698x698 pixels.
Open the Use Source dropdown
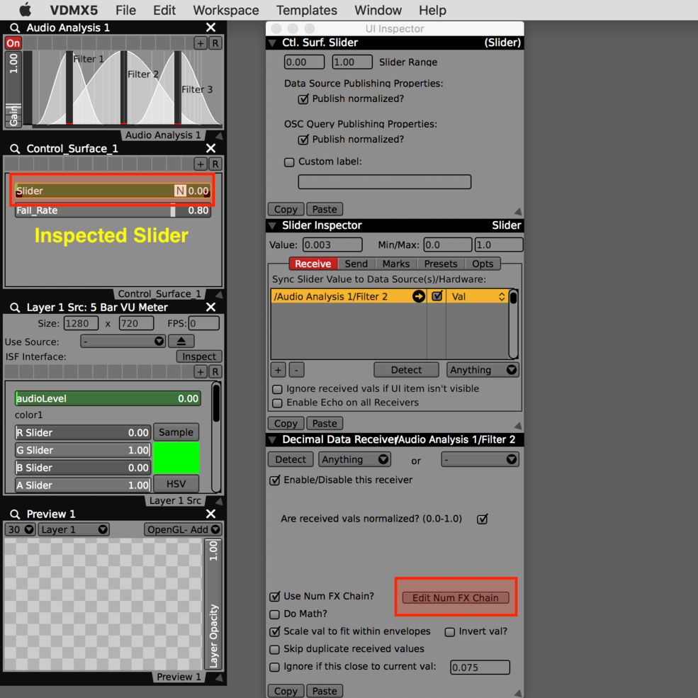(x=123, y=342)
